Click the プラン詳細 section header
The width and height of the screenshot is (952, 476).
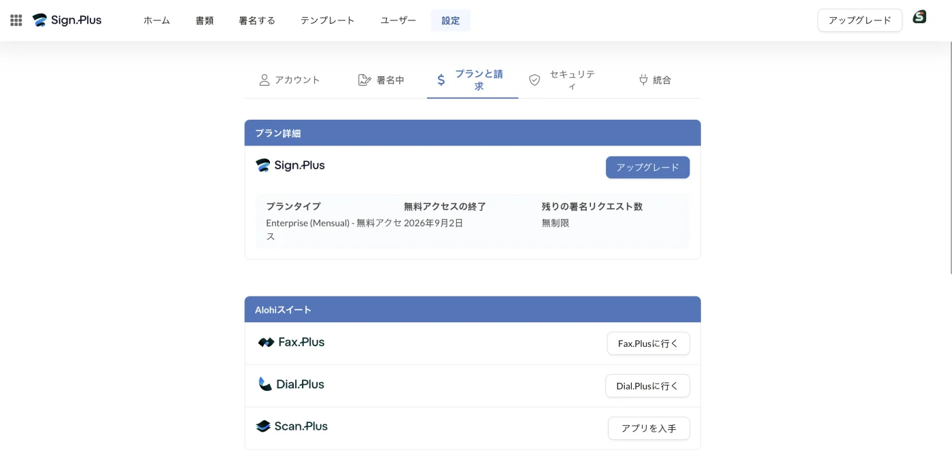[x=473, y=133]
